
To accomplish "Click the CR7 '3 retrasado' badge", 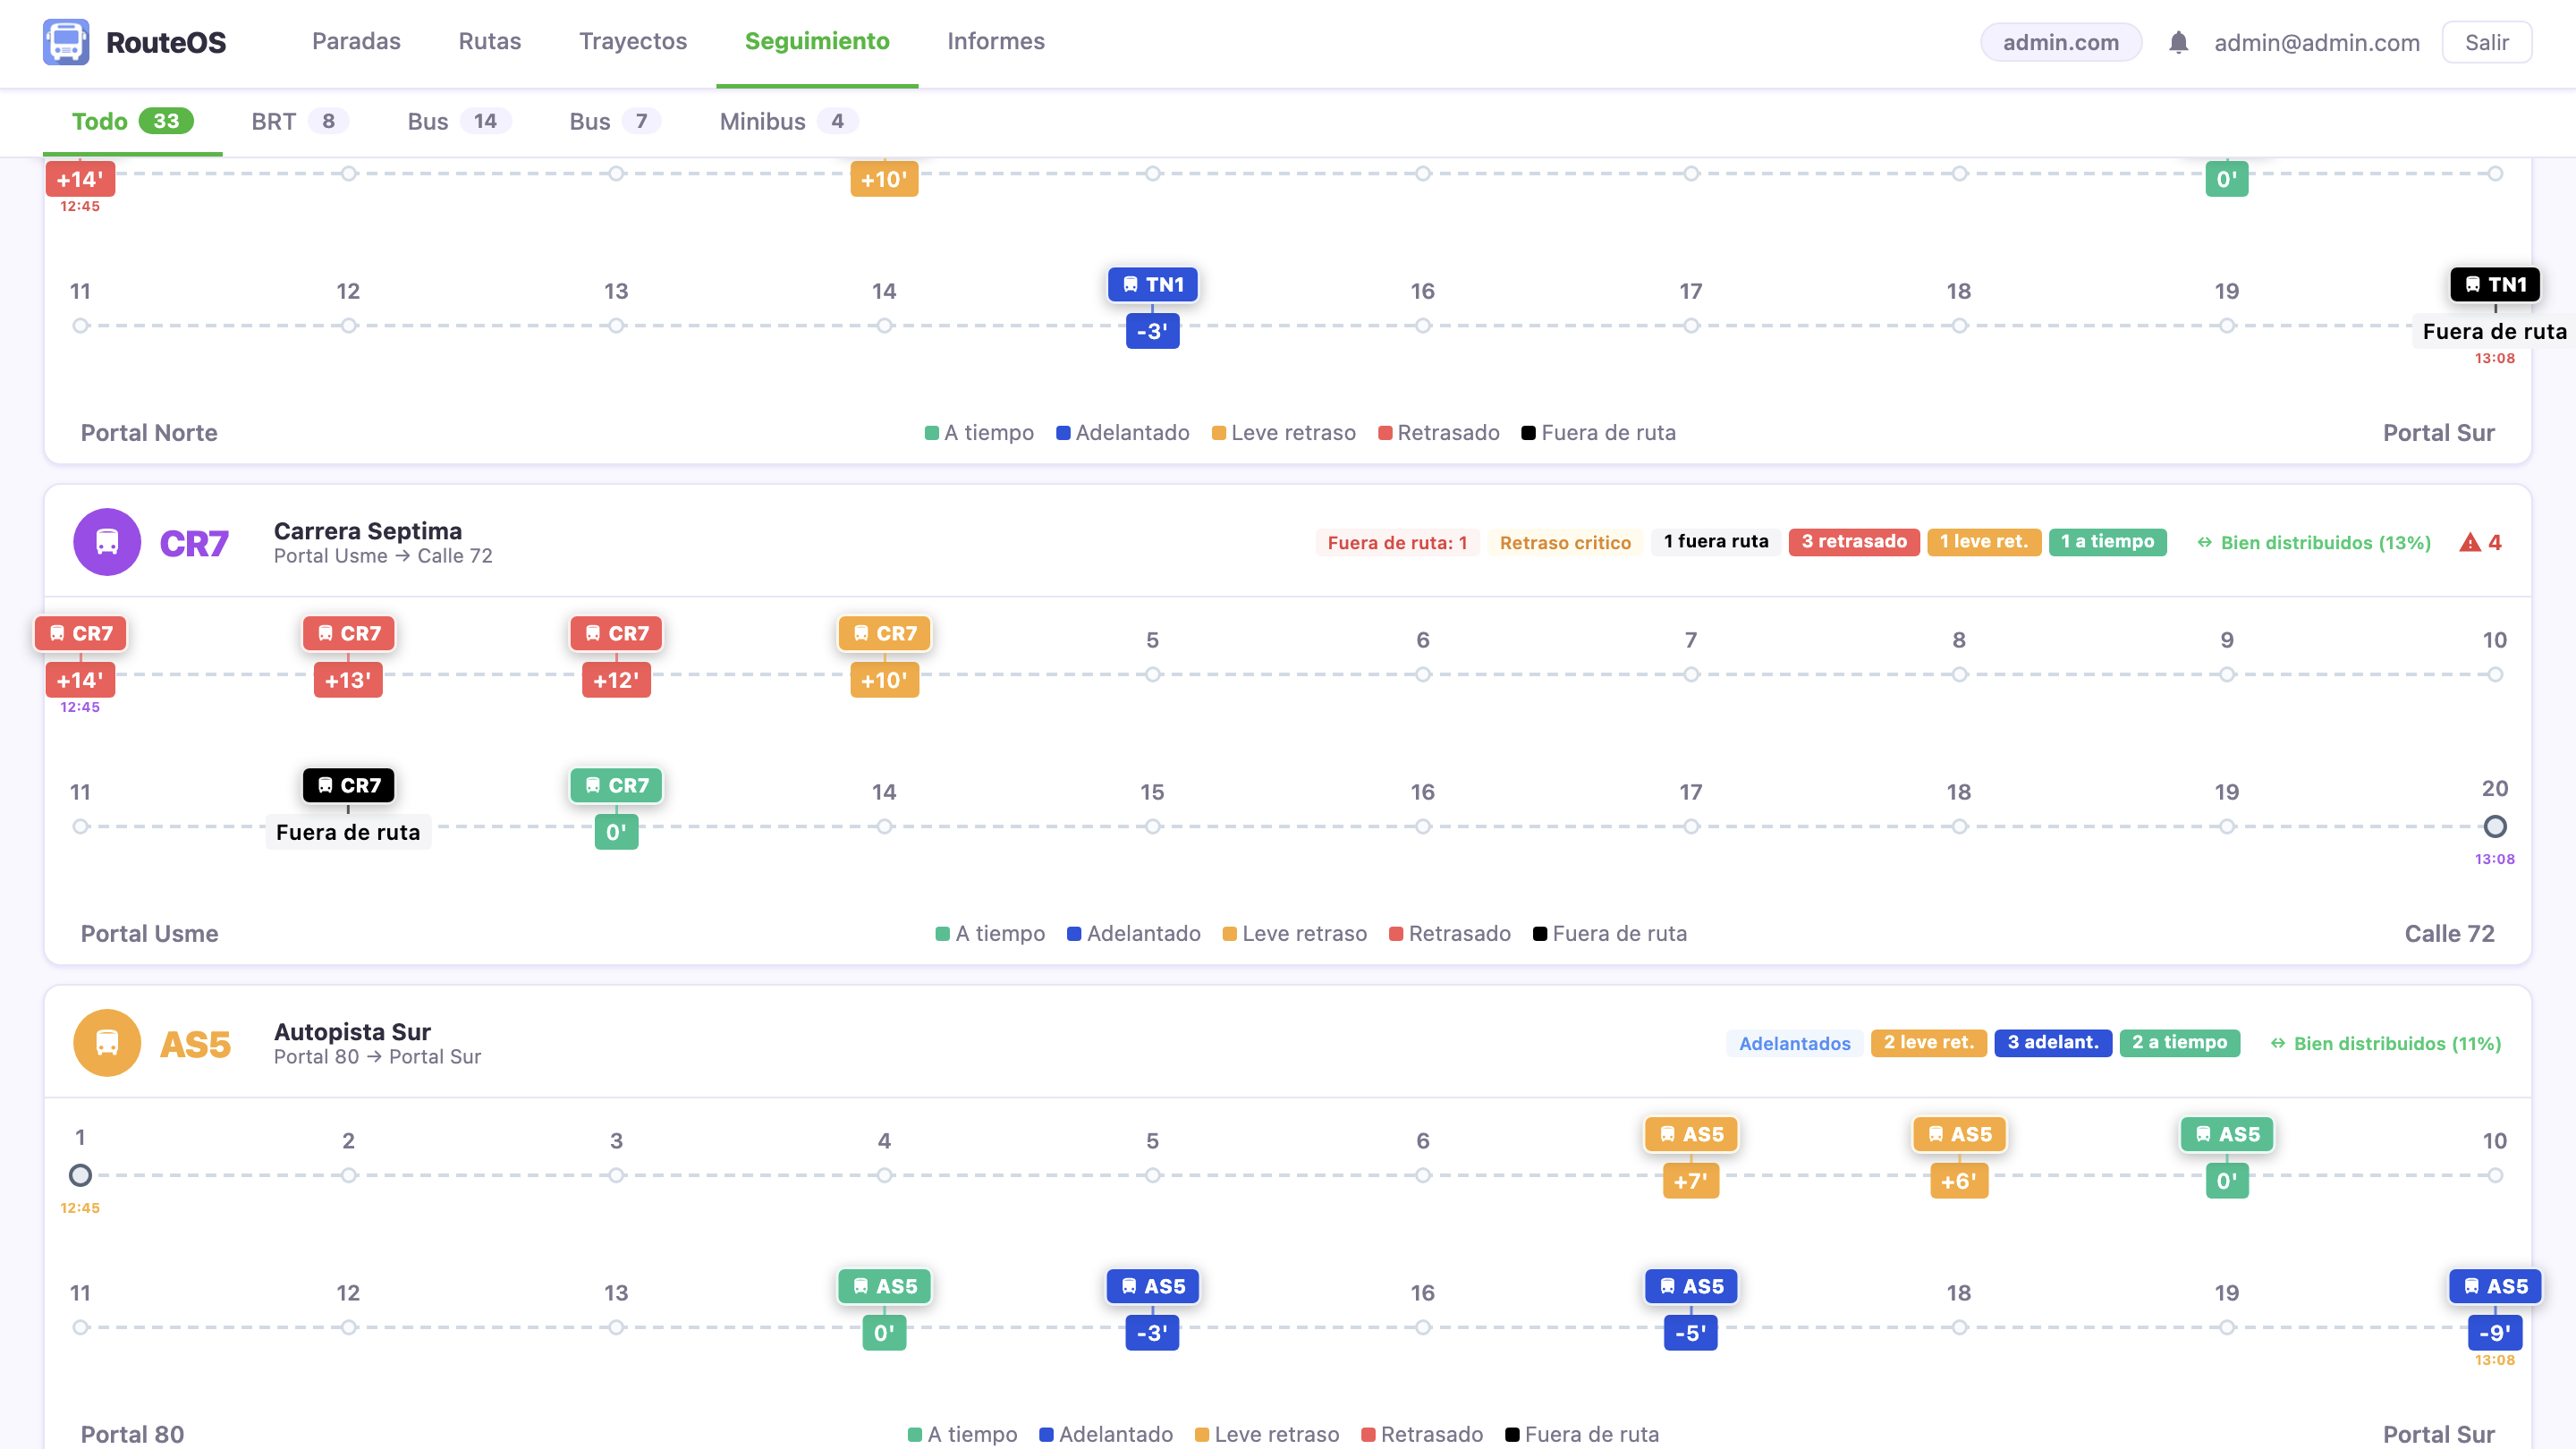I will tap(1854, 541).
